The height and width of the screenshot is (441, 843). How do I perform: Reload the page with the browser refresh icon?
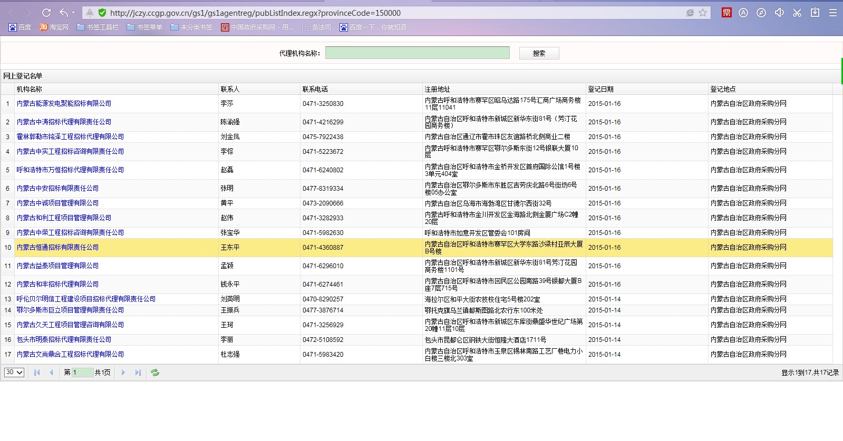point(46,13)
